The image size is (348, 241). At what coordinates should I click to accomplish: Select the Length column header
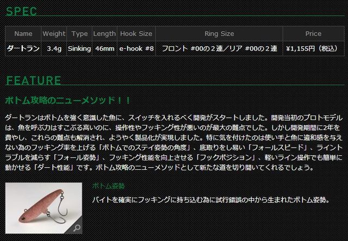[x=104, y=34]
